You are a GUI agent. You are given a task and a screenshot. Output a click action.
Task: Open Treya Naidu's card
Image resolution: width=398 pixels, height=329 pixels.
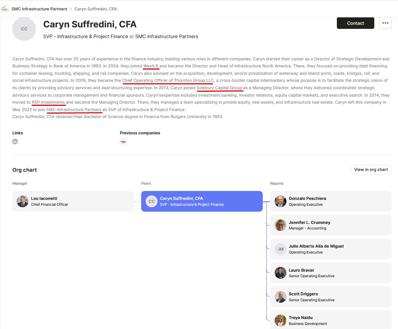pos(331,320)
